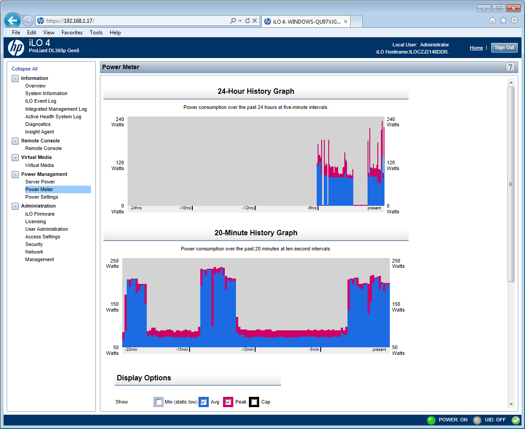Screen dimensions: 525x429
Task: Open the View menu
Action: coord(49,33)
